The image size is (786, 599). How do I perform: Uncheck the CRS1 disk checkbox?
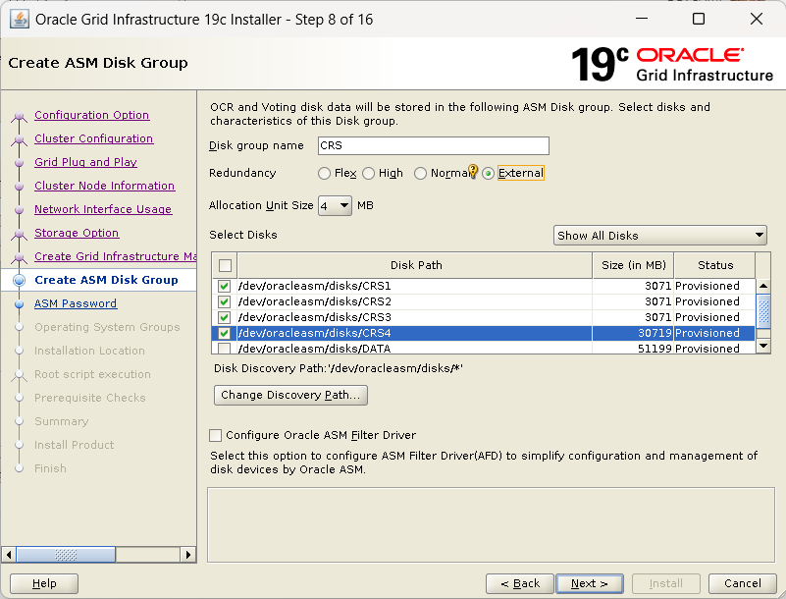(224, 286)
